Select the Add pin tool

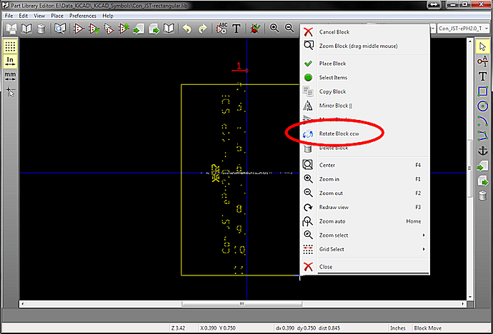(482, 61)
